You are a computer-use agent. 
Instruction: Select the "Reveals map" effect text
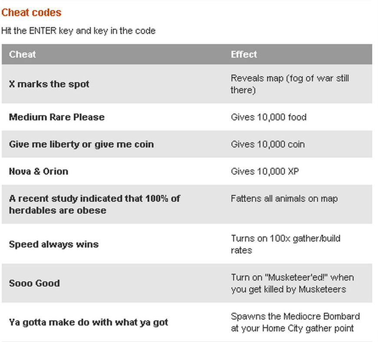pos(289,84)
